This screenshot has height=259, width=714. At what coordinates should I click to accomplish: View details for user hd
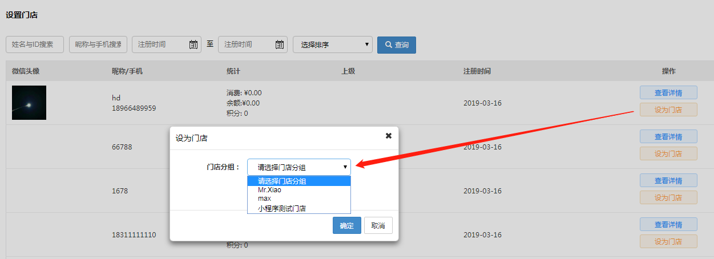tap(668, 92)
